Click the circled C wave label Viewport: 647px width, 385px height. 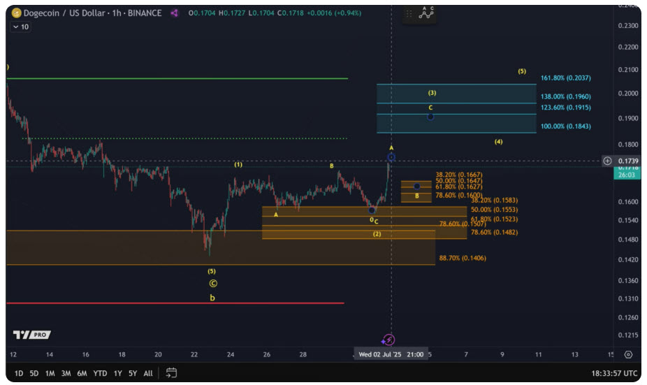click(213, 284)
